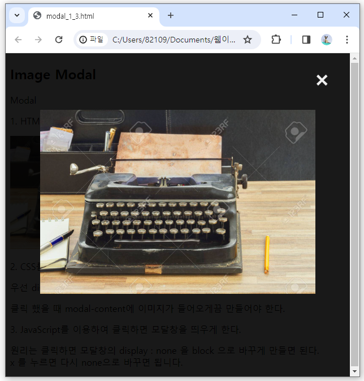Close the browser window
The height and width of the screenshot is (381, 364).
(x=346, y=15)
